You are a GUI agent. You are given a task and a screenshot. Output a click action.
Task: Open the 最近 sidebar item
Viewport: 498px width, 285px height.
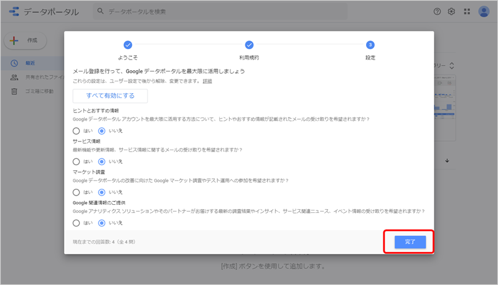tap(32, 63)
